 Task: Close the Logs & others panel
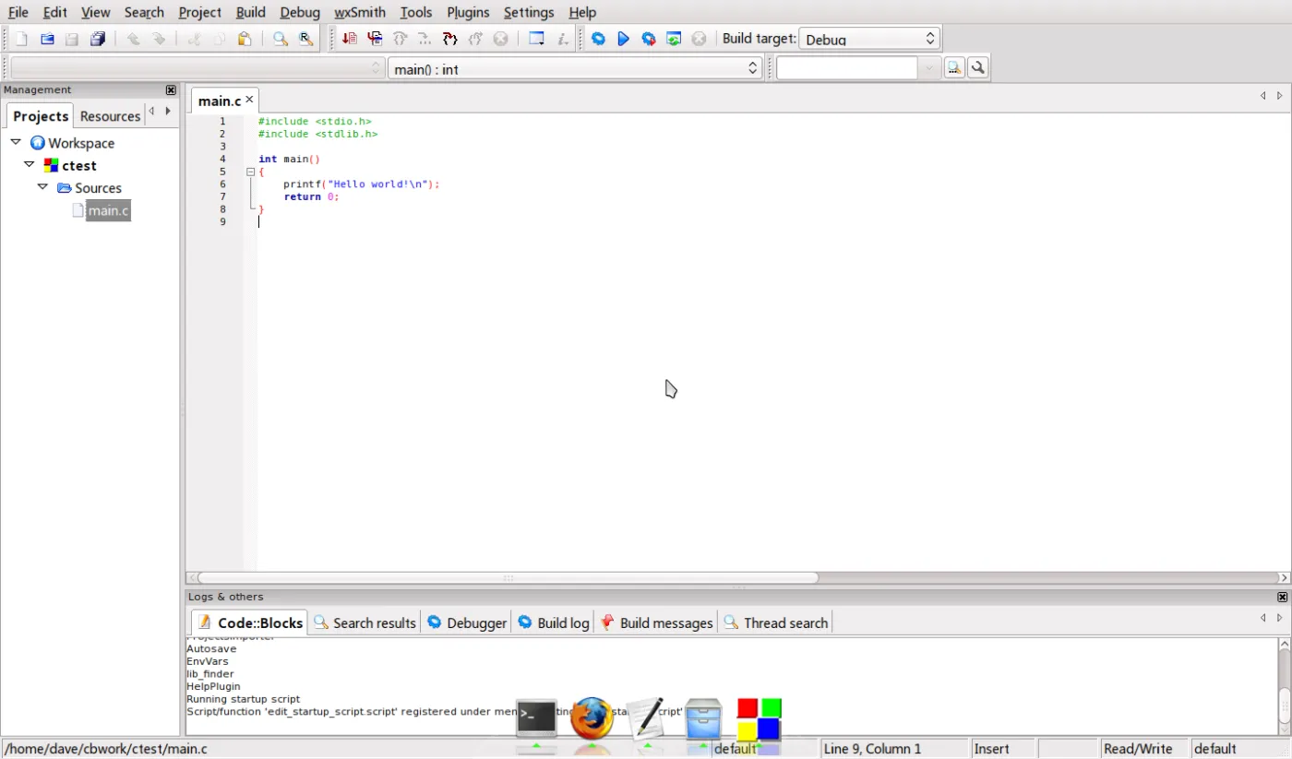[1282, 597]
